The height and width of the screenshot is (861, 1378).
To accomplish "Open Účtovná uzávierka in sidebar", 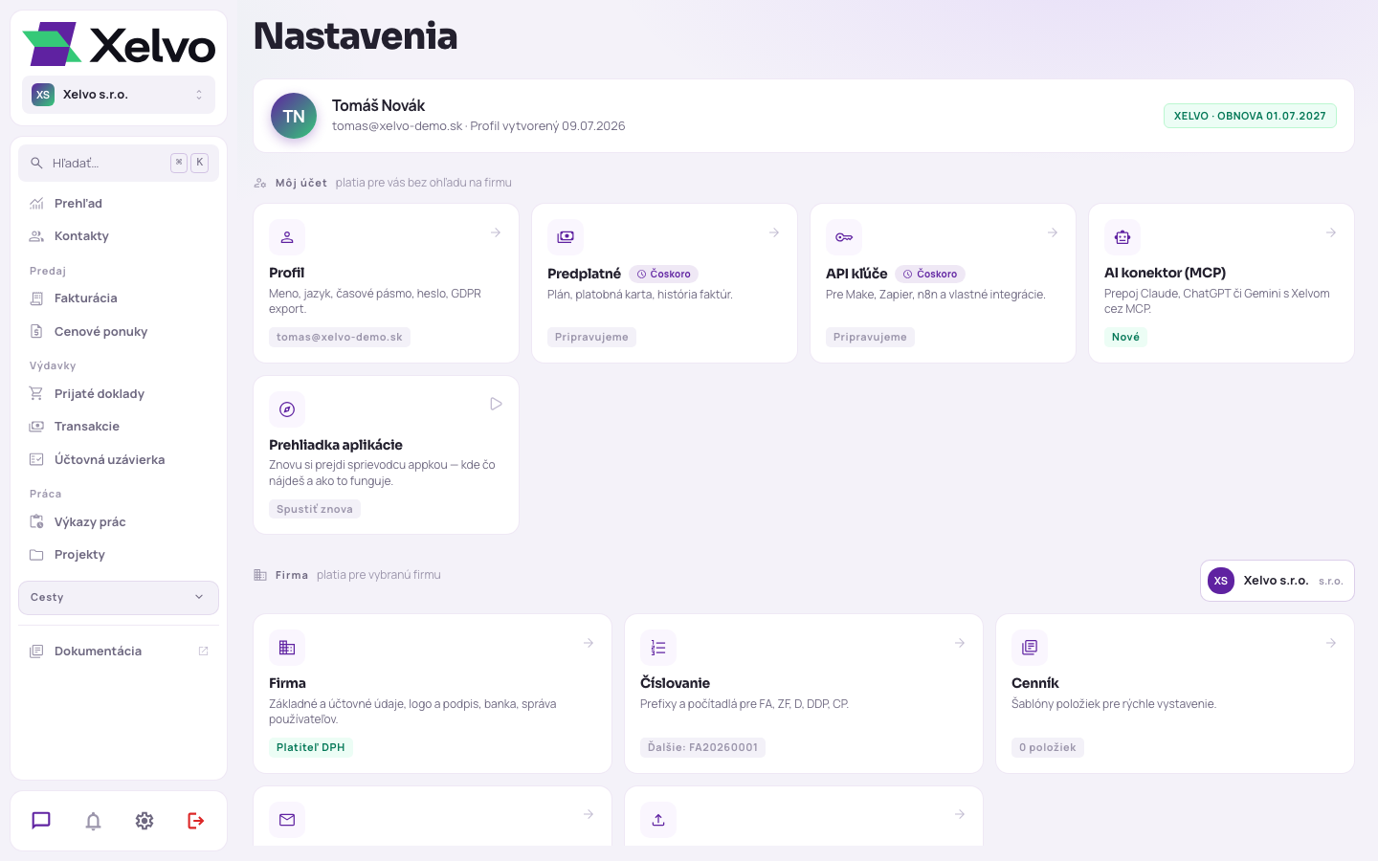I will (119, 460).
